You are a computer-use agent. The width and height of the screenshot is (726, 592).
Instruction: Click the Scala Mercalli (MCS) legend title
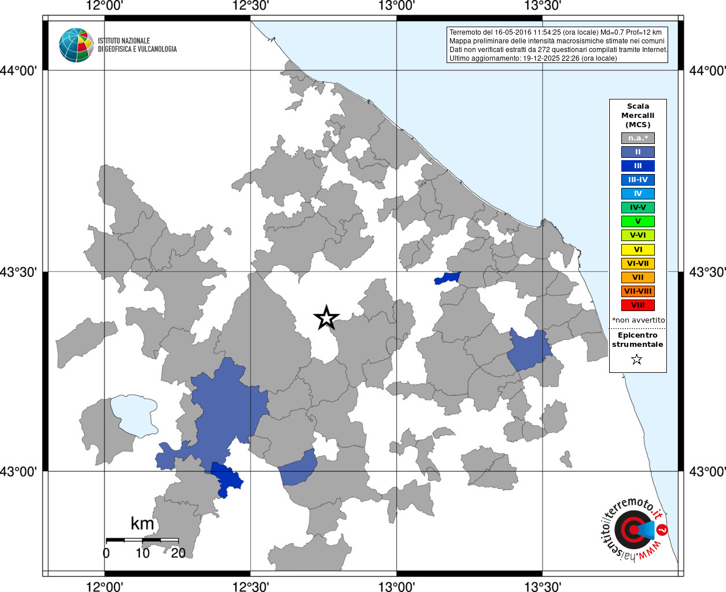pos(637,116)
